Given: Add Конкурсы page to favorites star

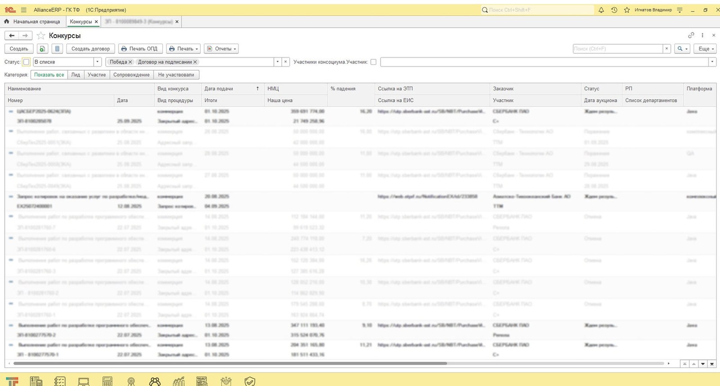Looking at the screenshot, I should tap(41, 36).
